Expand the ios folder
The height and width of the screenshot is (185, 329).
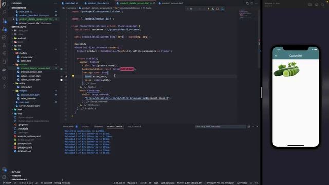point(19,46)
